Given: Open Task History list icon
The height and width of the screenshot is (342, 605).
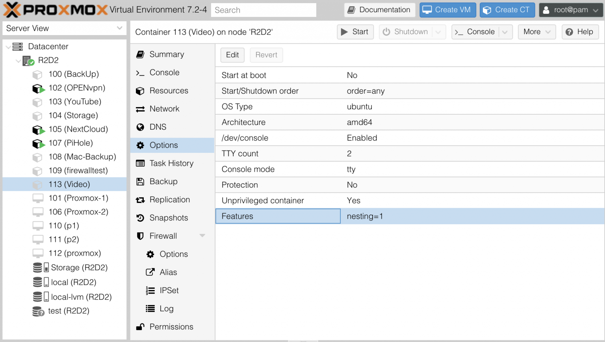Looking at the screenshot, I should [141, 163].
